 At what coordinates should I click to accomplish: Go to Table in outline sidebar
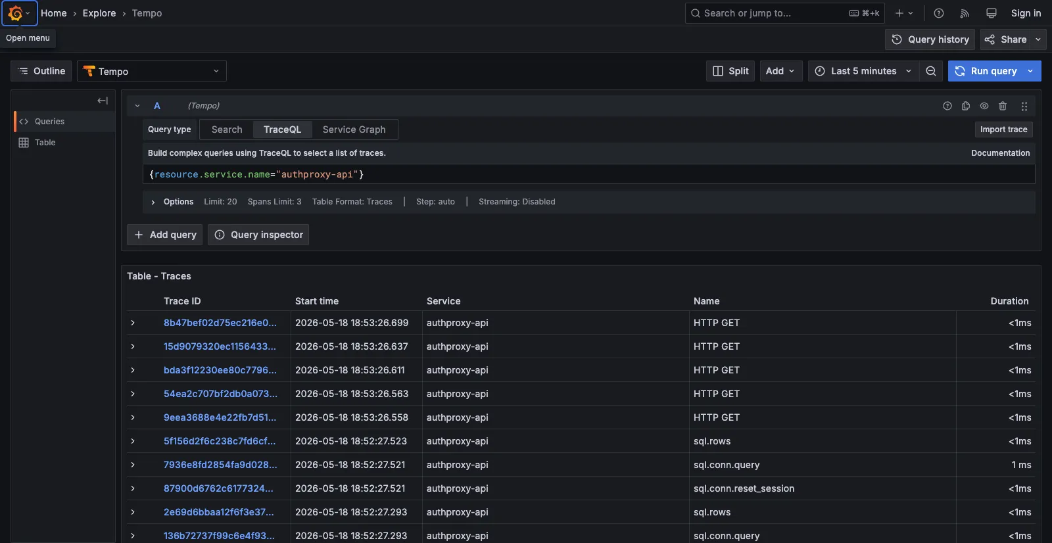click(x=45, y=143)
